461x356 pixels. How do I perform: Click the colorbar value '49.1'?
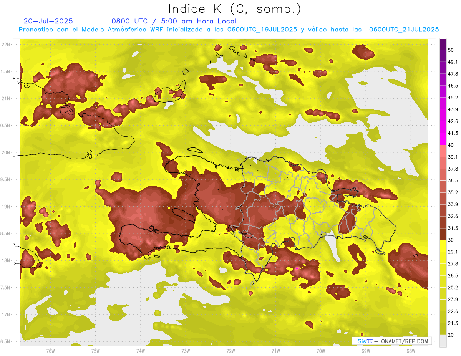453,62
